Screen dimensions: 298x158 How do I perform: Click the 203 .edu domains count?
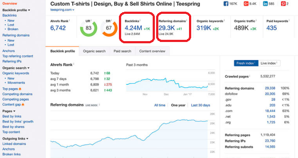[x=272, y=105]
